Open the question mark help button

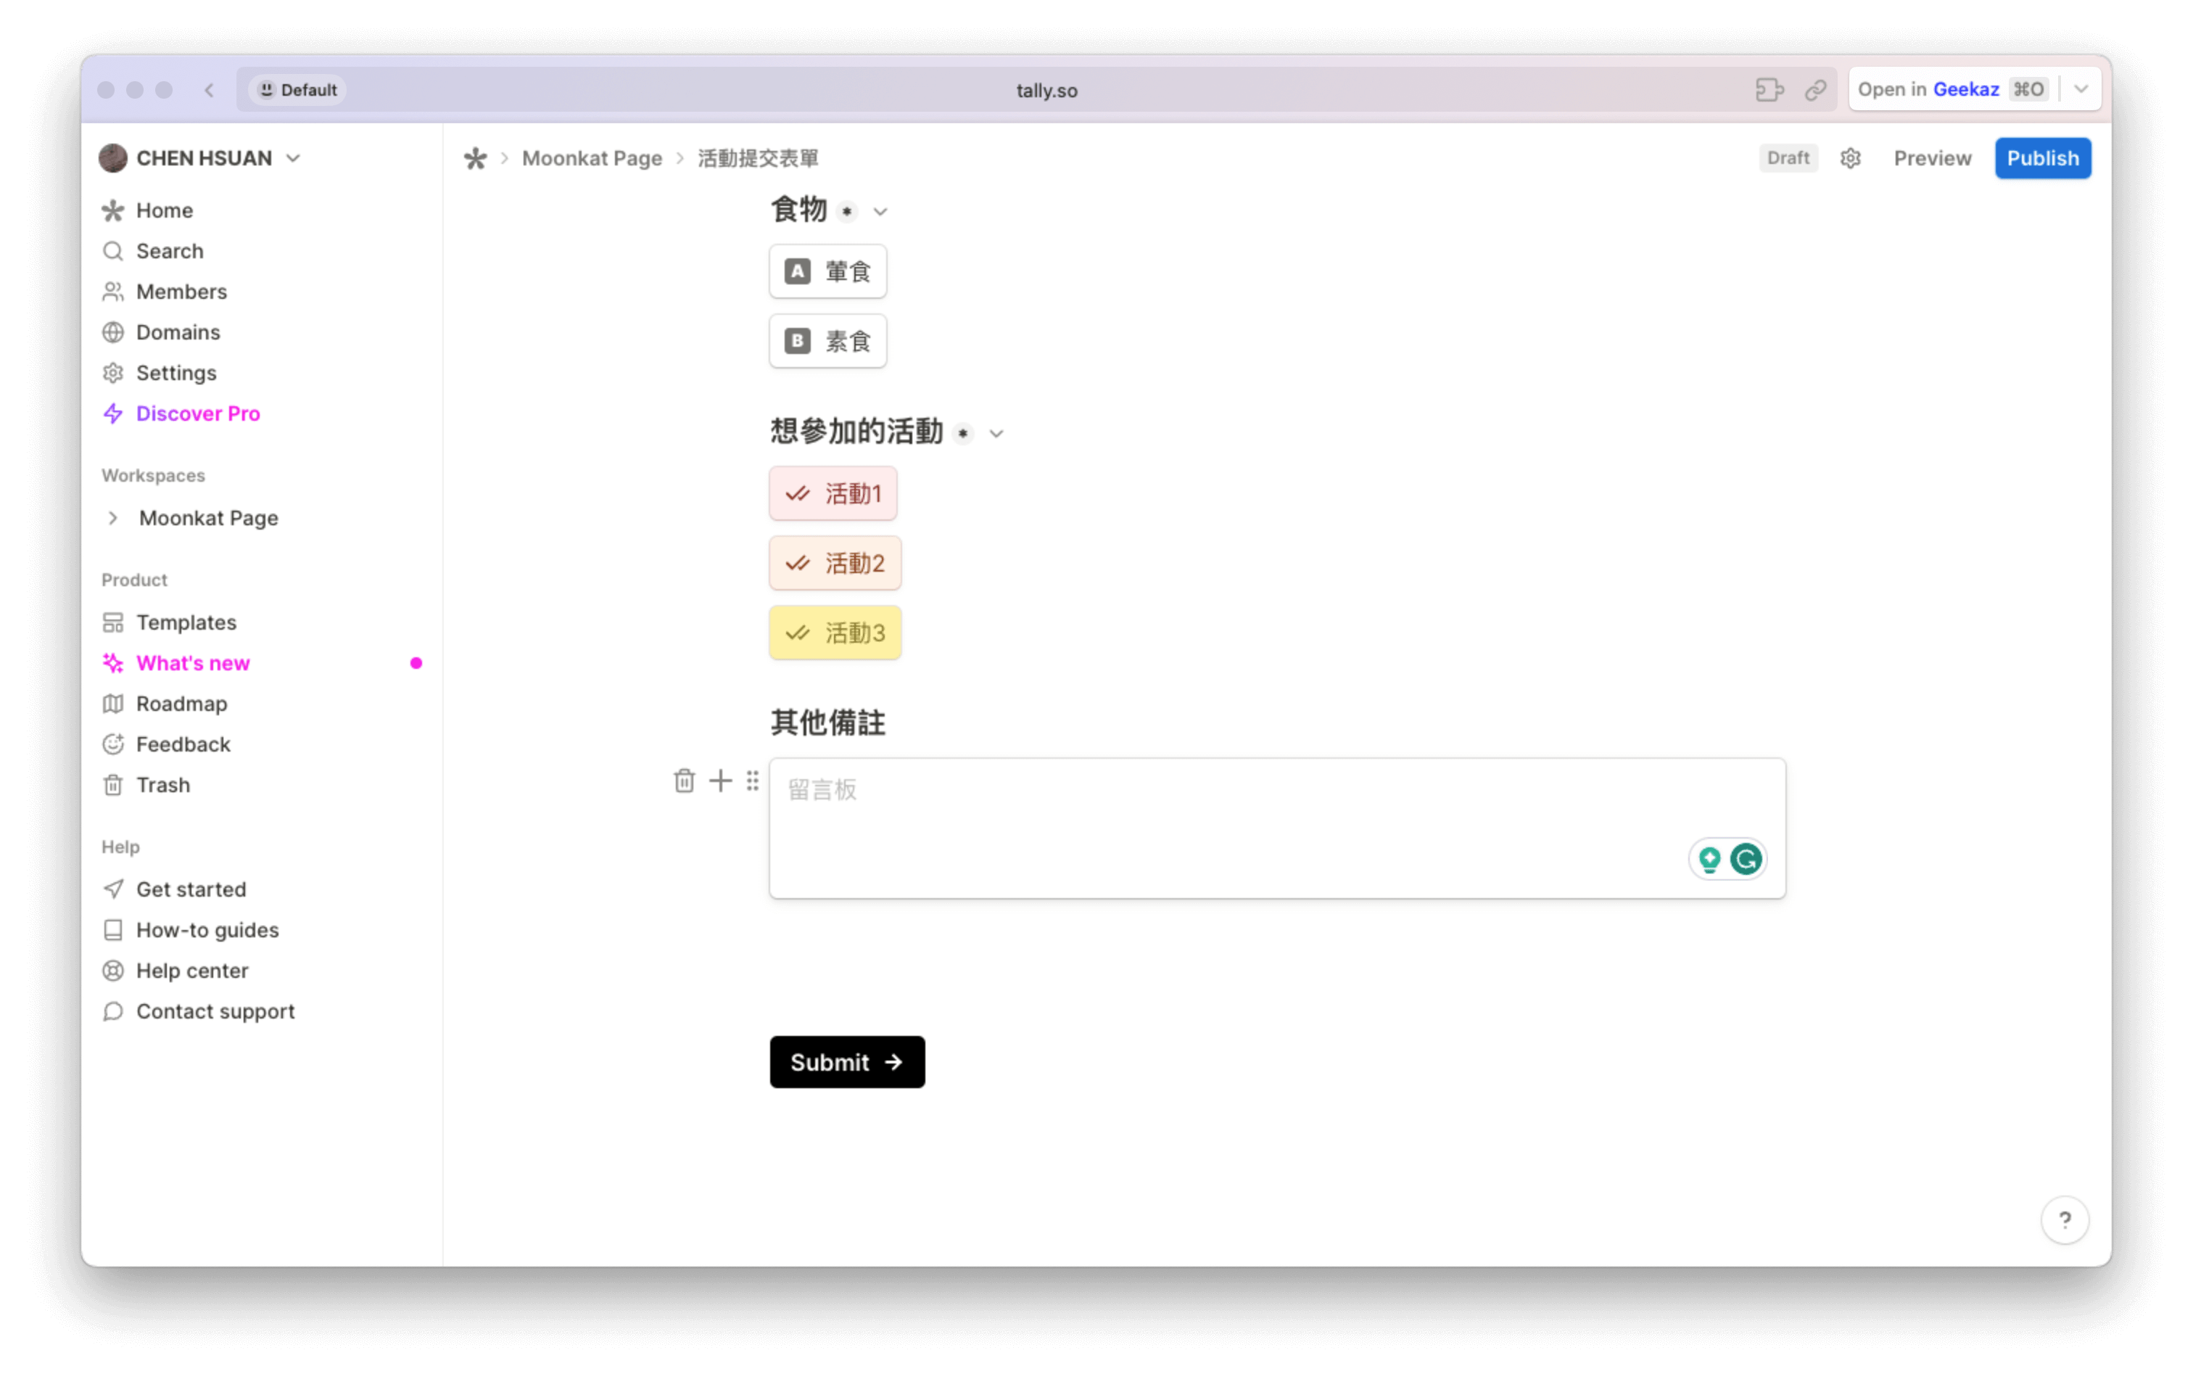pos(2064,1219)
